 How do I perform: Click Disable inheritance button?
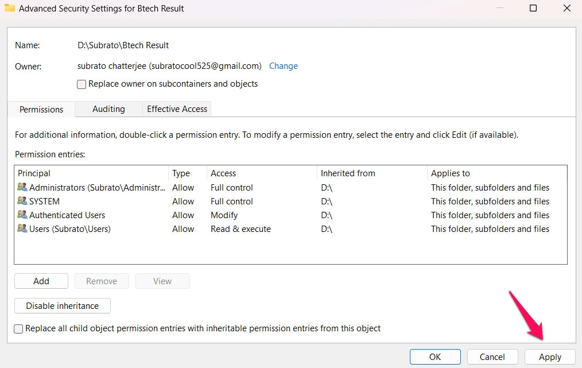tap(63, 305)
